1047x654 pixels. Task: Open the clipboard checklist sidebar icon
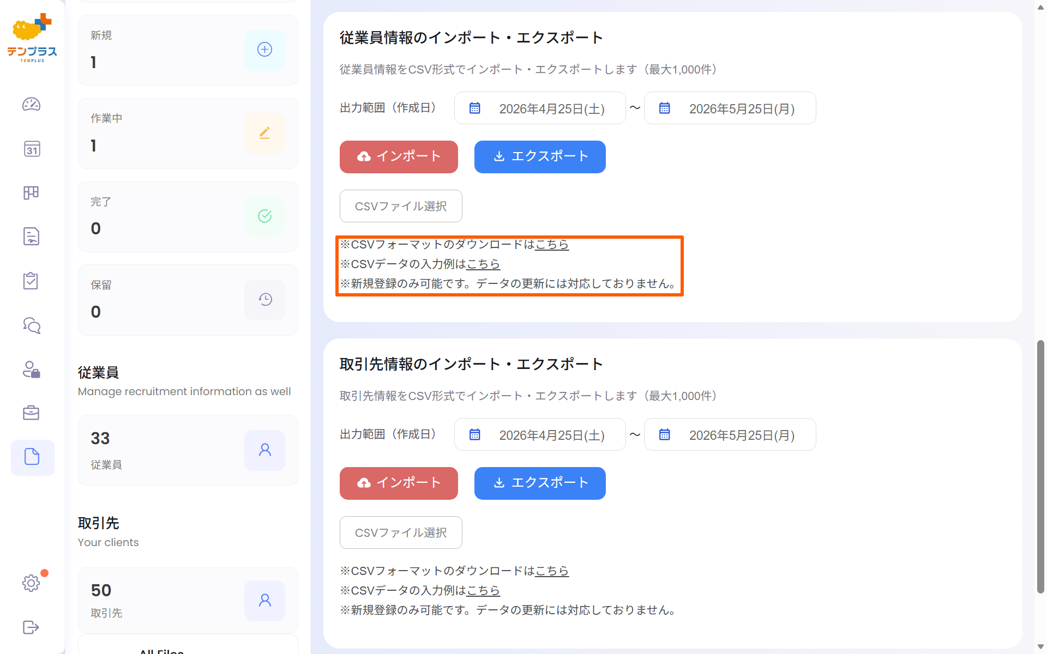(31, 281)
